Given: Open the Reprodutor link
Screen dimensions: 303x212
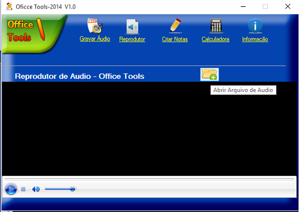Looking at the screenshot, I should (x=132, y=39).
